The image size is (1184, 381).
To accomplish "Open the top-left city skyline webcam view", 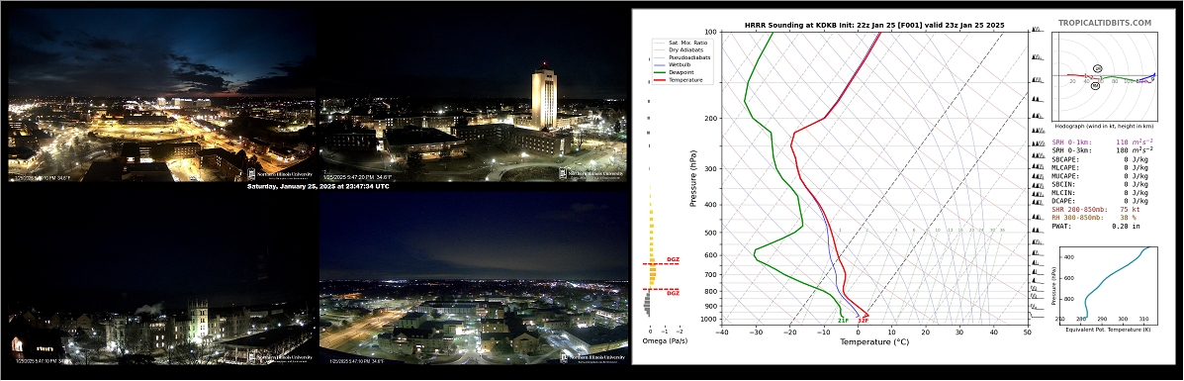I will [161, 94].
